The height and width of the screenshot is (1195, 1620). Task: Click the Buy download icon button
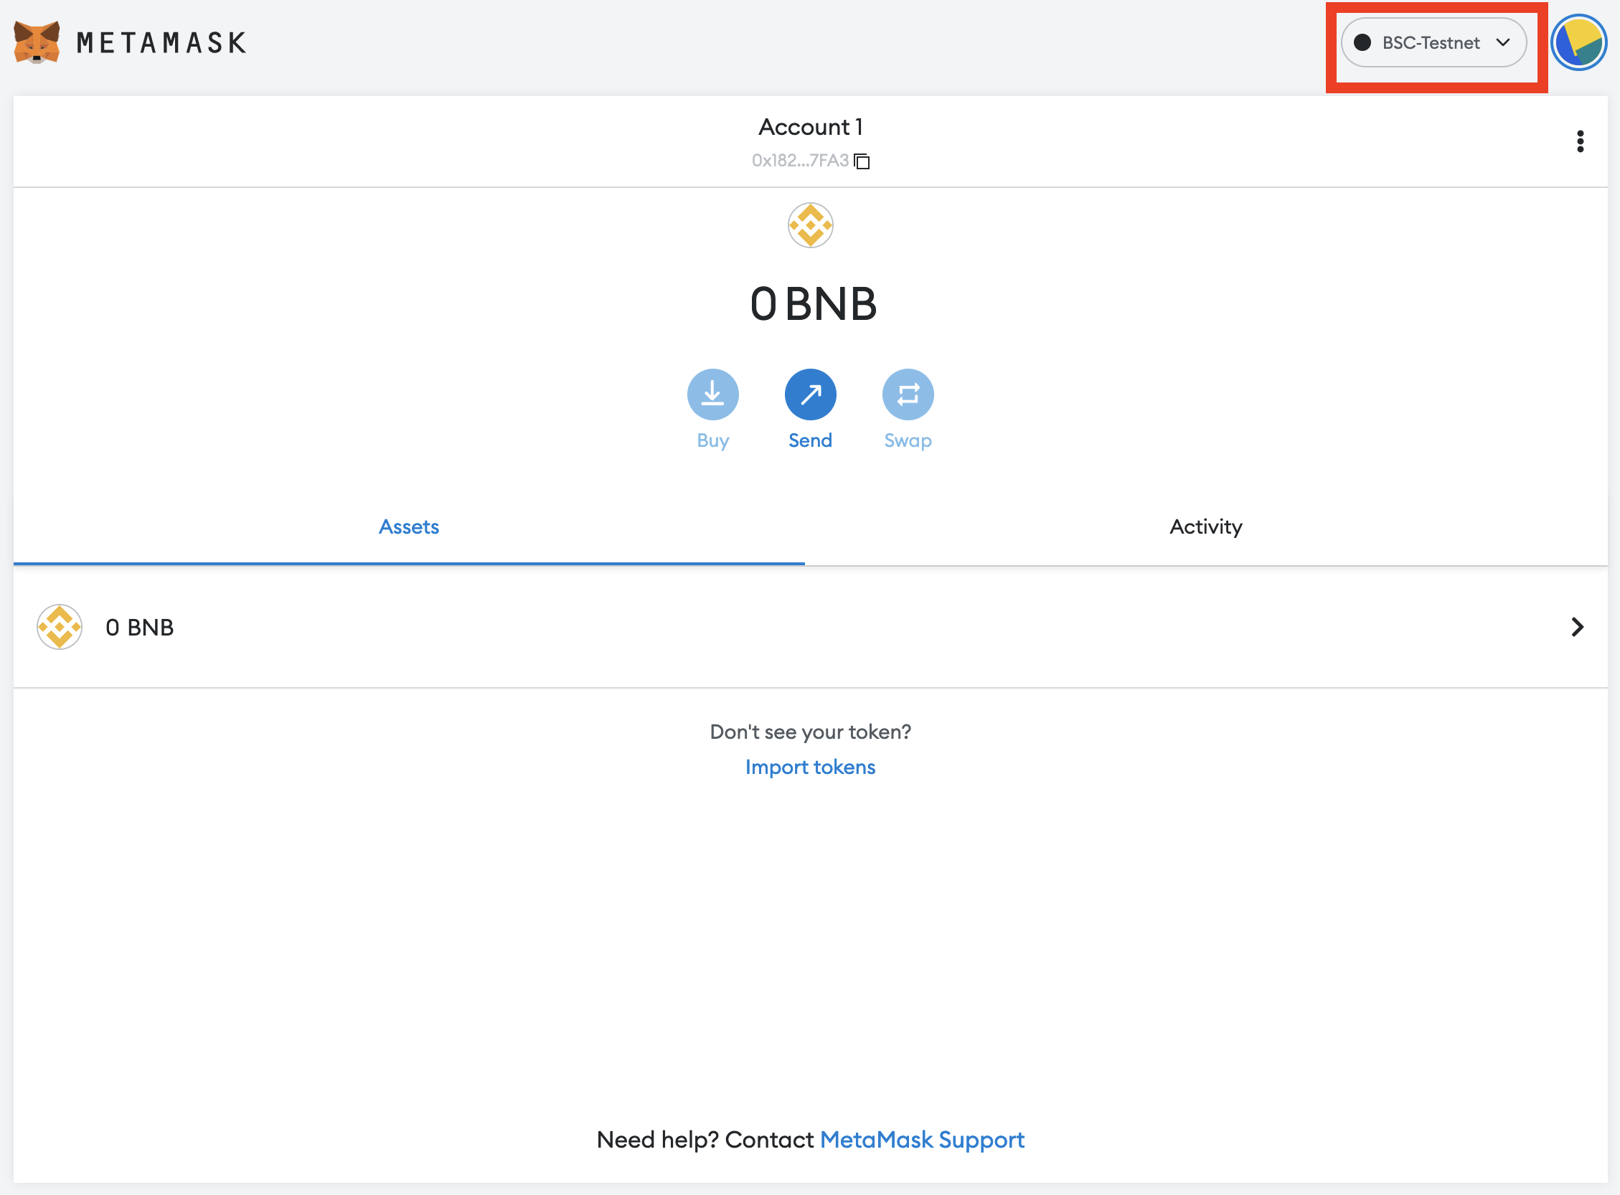point(712,395)
